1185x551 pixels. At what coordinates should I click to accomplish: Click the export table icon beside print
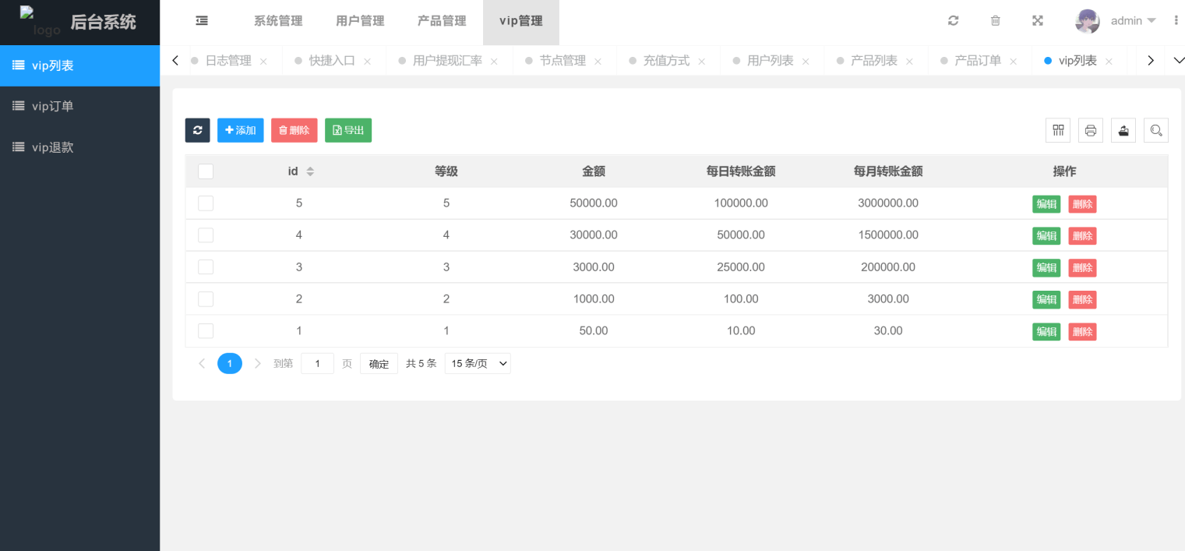(x=1123, y=130)
